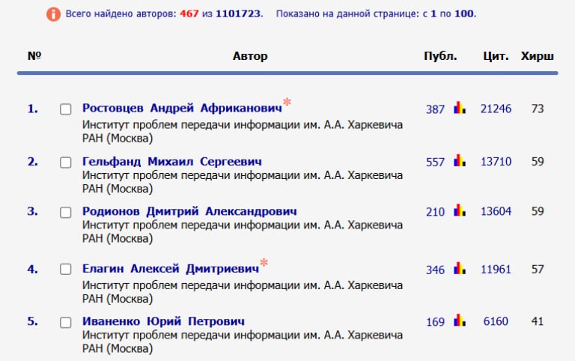Tick checkbox for Елагин Алексей Дмитриевич
This screenshot has width=575, height=361.
click(66, 270)
